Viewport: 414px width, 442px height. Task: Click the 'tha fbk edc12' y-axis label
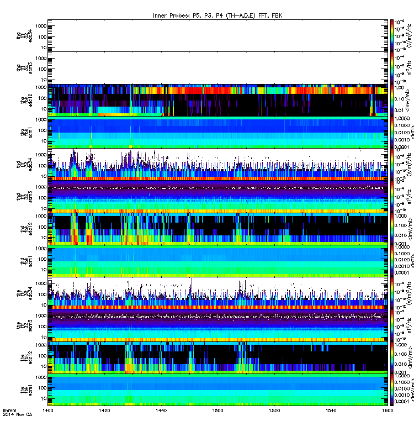26,100
